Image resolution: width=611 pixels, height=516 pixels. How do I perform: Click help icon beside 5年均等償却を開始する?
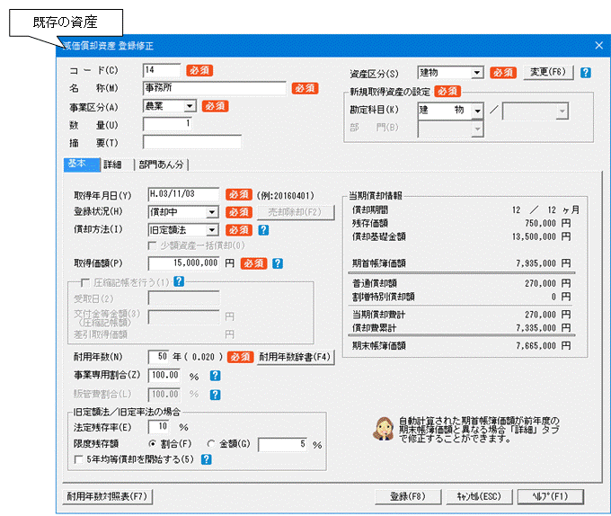(206, 459)
